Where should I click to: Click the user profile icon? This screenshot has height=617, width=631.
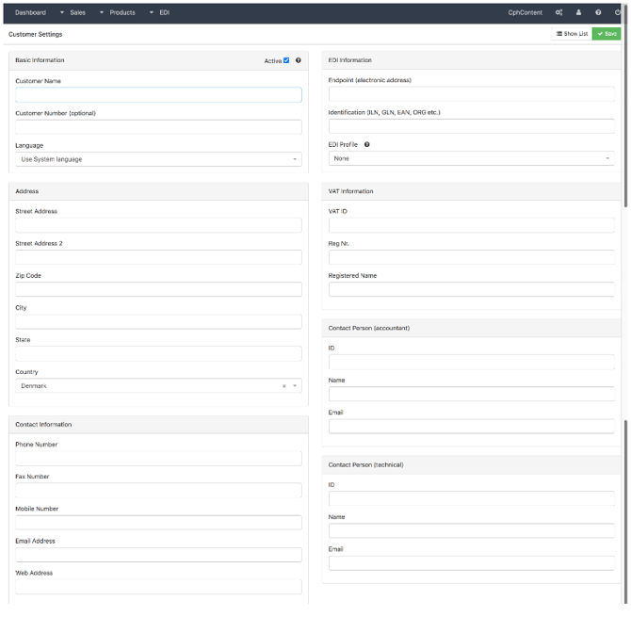pos(578,12)
